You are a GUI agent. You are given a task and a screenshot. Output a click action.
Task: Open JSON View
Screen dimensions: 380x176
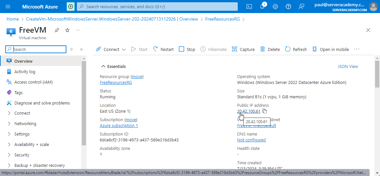[348, 66]
